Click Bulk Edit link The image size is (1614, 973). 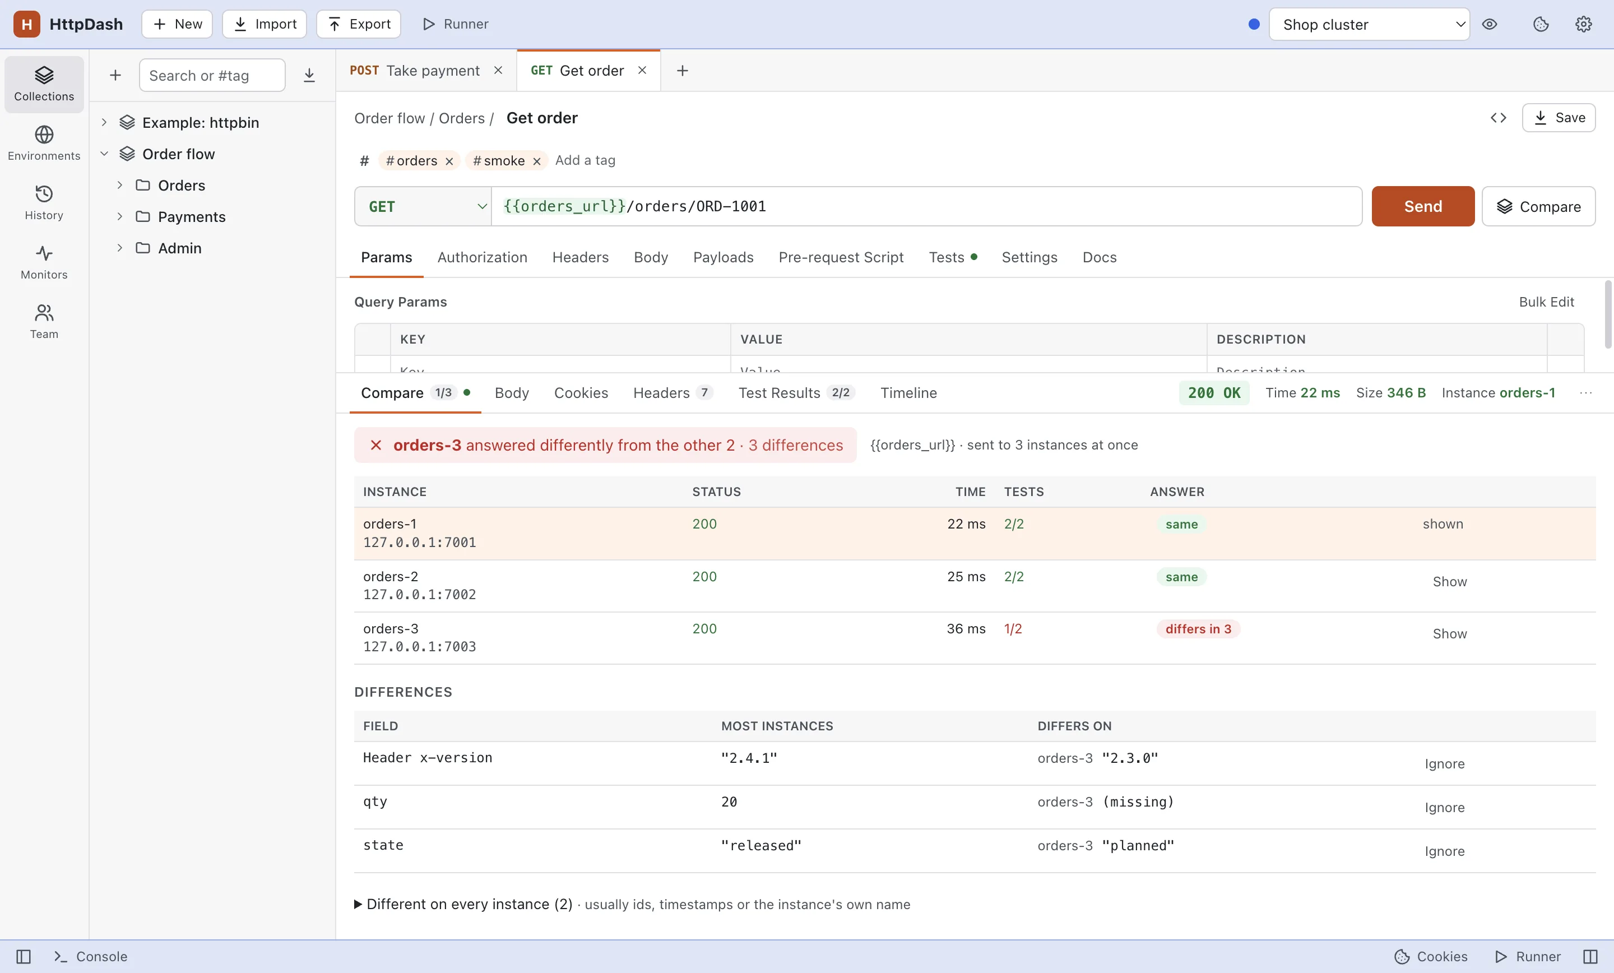pos(1547,302)
